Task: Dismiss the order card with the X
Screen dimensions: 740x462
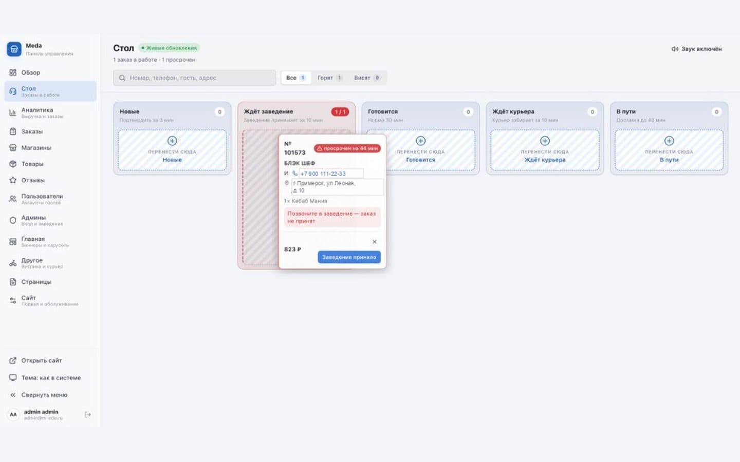Action: coord(374,242)
